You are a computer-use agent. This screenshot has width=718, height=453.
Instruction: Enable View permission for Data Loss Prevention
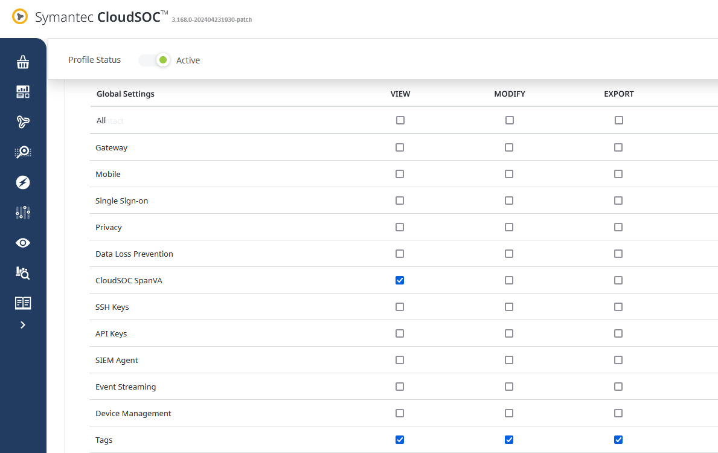pos(400,254)
